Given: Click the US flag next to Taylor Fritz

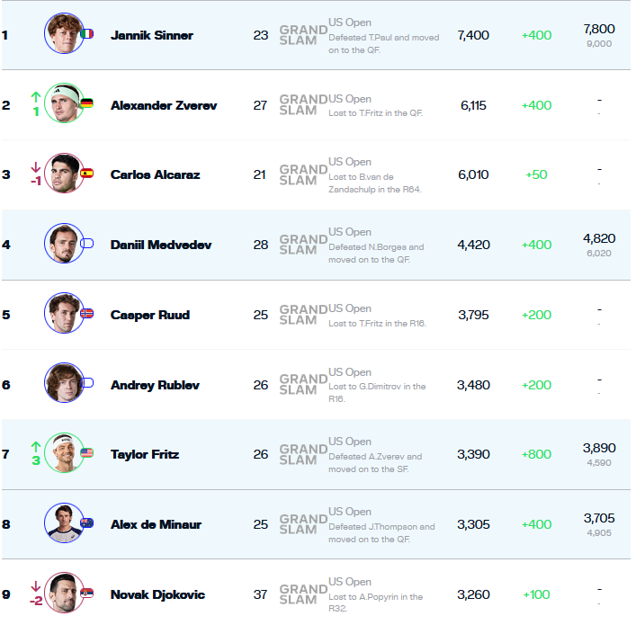Looking at the screenshot, I should pos(86,453).
